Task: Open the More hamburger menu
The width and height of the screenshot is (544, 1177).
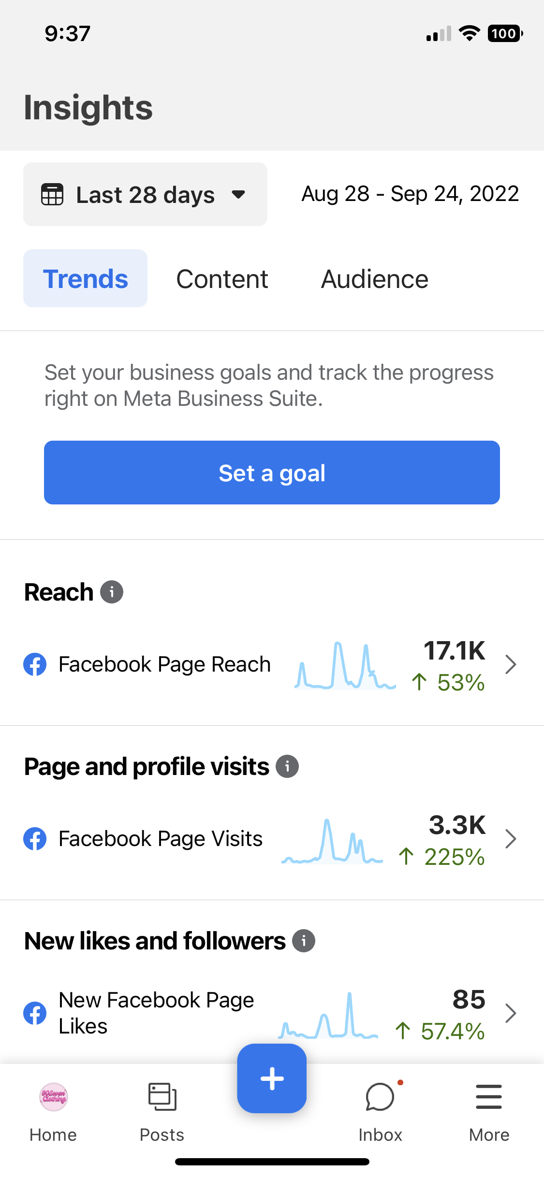Action: point(489,1097)
